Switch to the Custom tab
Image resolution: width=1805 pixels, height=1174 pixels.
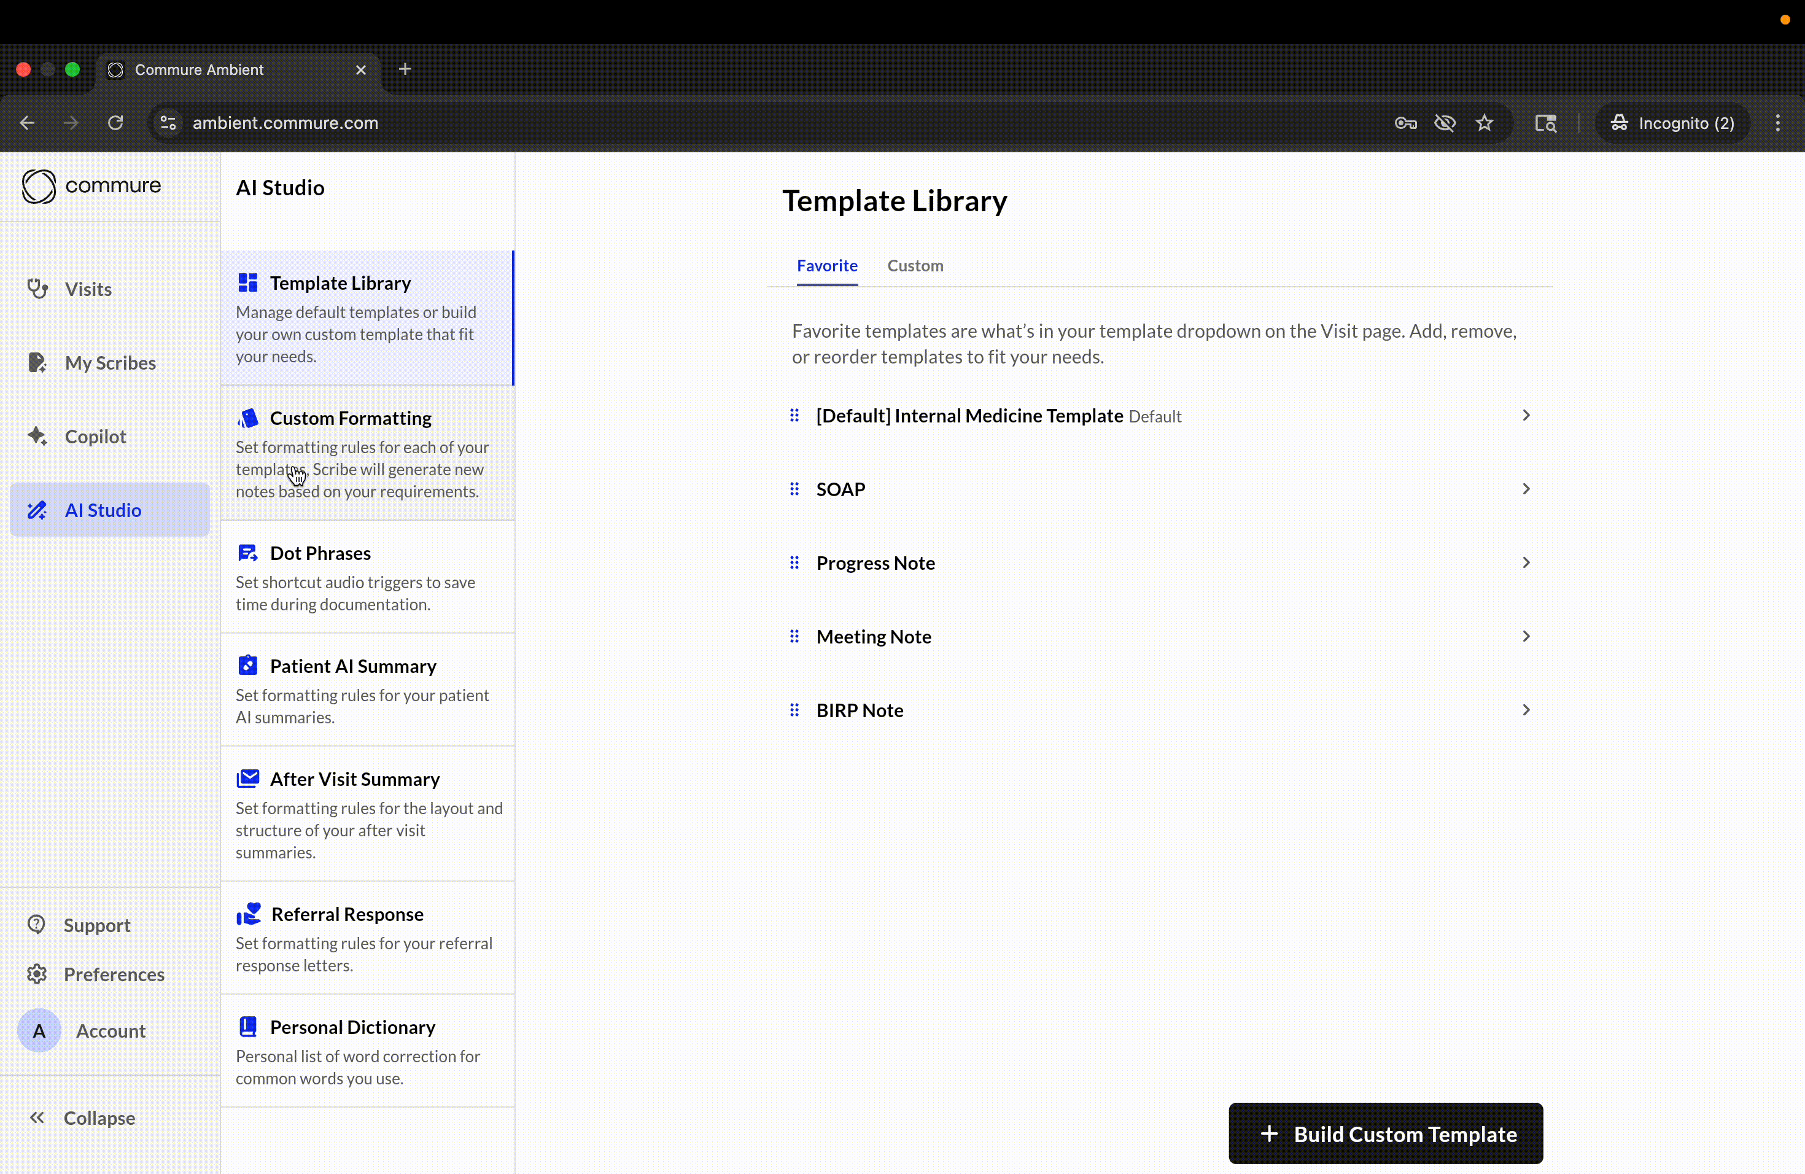pos(915,265)
